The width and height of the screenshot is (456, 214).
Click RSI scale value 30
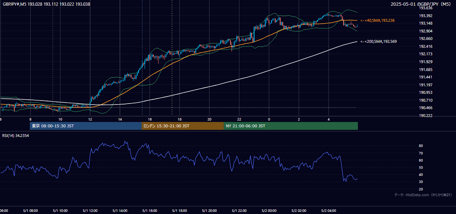[x=421, y=182]
